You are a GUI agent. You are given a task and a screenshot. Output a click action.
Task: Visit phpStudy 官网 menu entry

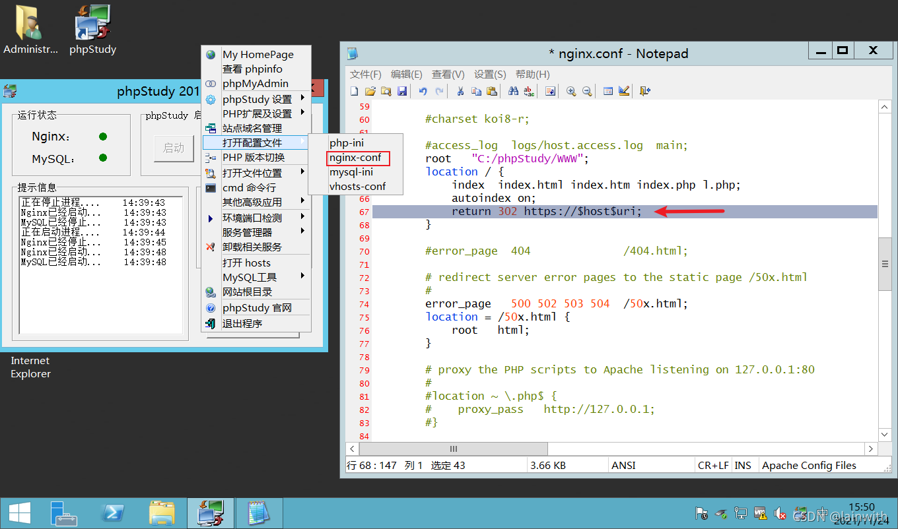[256, 308]
